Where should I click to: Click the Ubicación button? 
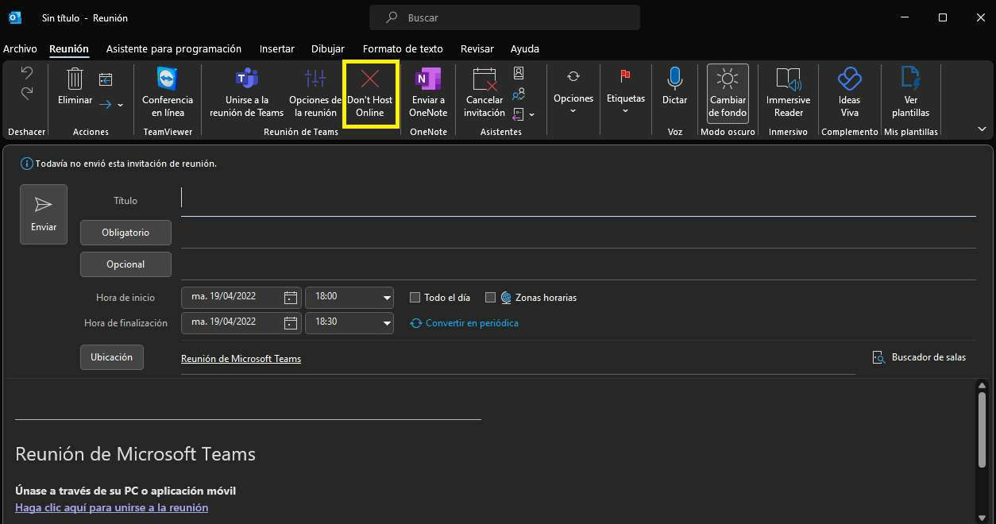click(x=112, y=357)
